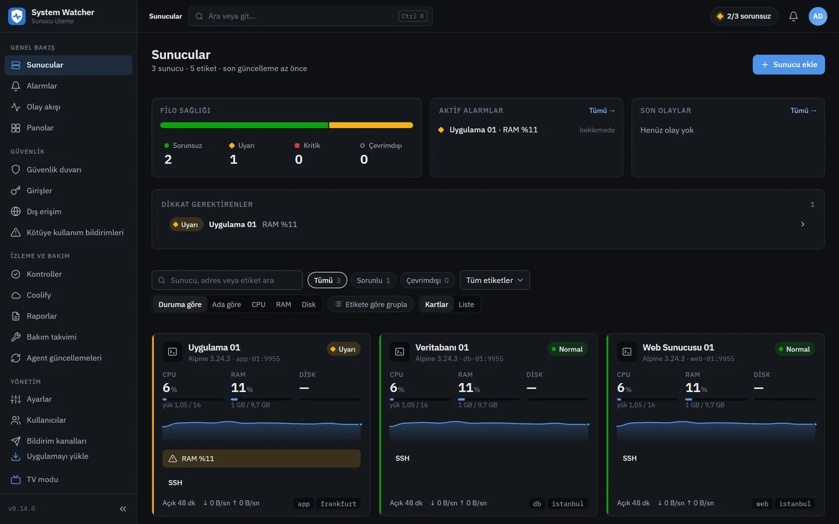Image resolution: width=839 pixels, height=524 pixels.
Task: Open Panolar in the sidebar
Action: pos(68,128)
